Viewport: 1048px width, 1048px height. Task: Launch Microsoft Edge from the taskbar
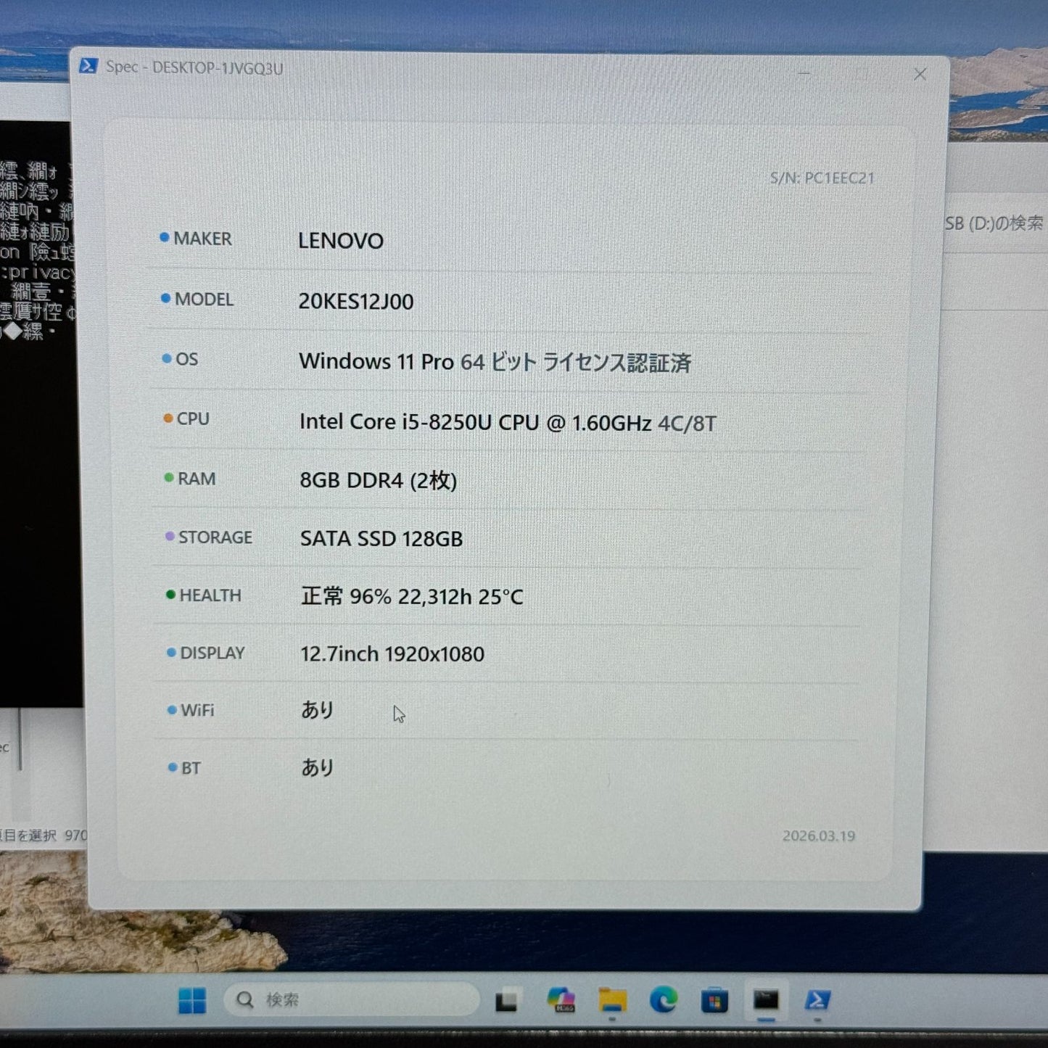[663, 1000]
